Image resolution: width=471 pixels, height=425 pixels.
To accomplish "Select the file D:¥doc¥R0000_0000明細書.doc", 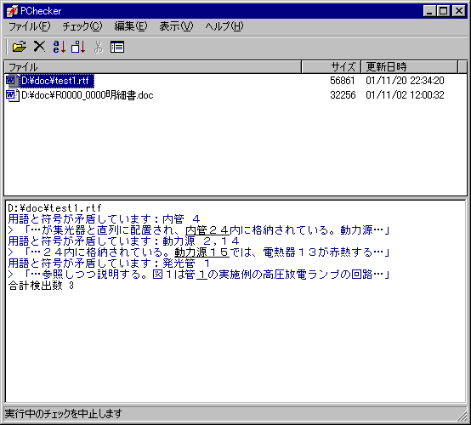I will tap(88, 95).
